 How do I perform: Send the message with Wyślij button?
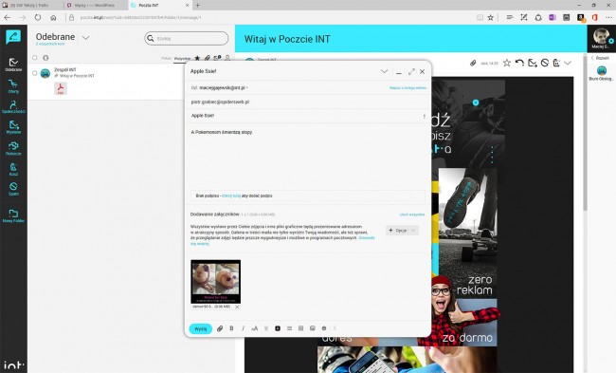(200, 328)
